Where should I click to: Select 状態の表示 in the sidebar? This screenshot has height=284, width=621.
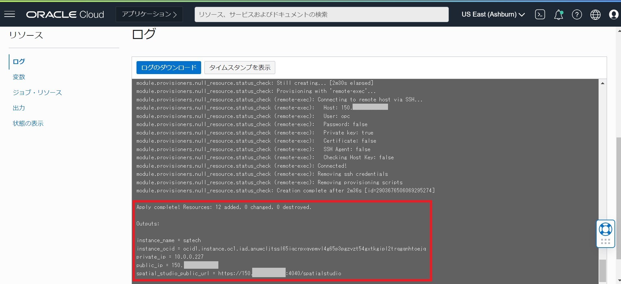(28, 123)
